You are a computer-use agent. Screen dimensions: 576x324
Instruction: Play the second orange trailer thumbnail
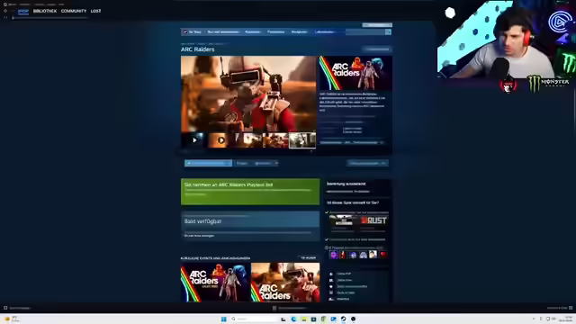coord(220,140)
